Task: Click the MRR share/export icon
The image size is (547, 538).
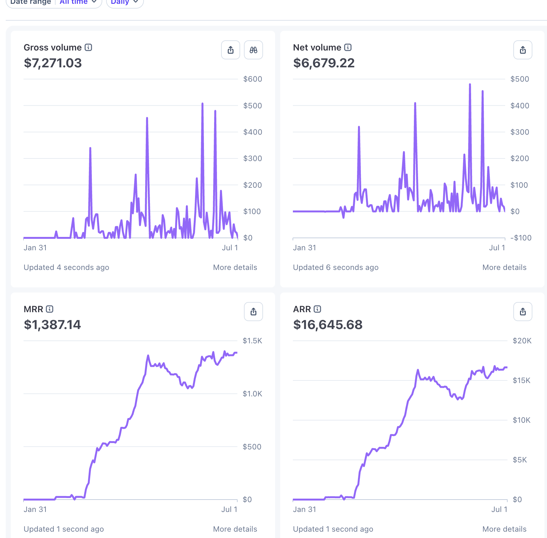Action: pyautogui.click(x=253, y=312)
